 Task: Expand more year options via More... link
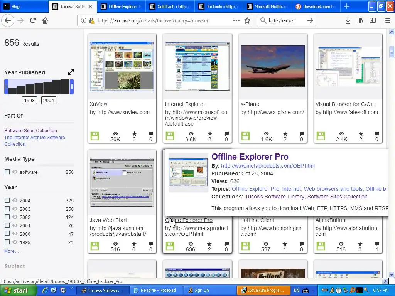pyautogui.click(x=12, y=251)
